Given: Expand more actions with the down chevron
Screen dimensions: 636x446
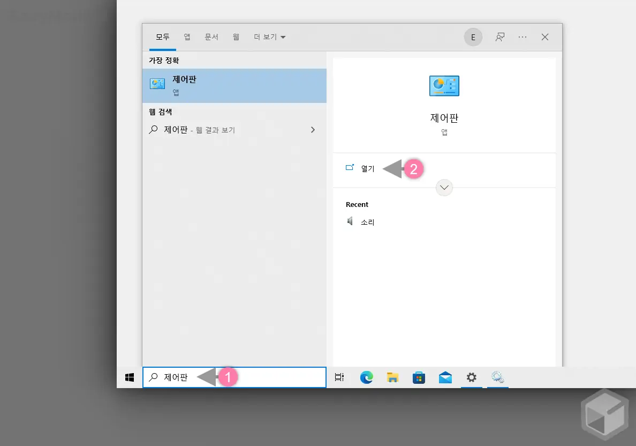Looking at the screenshot, I should pyautogui.click(x=444, y=188).
